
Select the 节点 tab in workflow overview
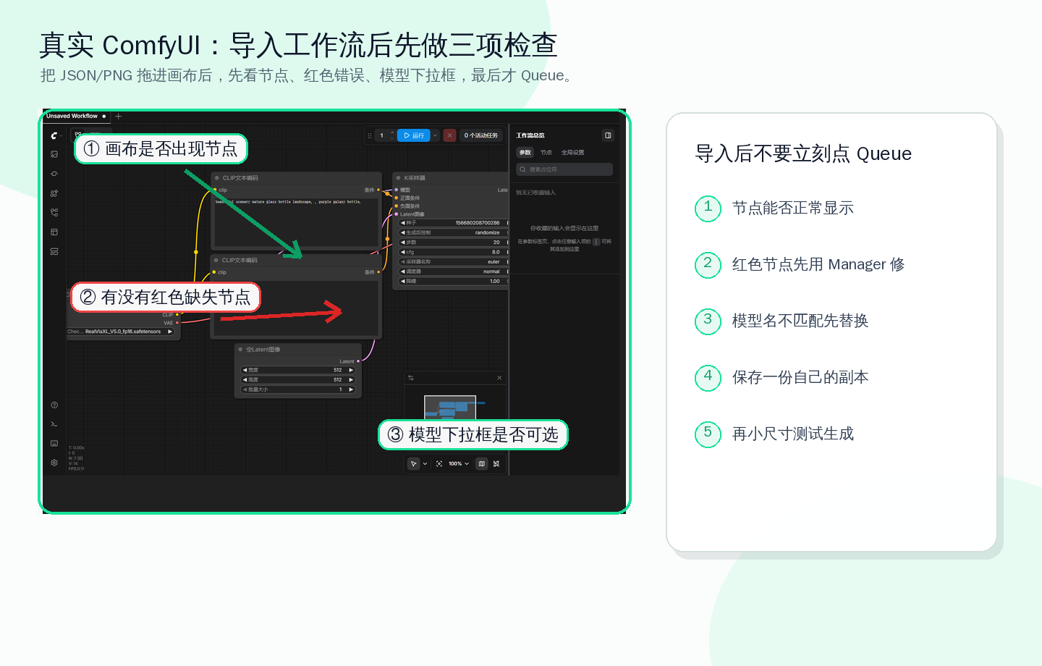point(546,152)
